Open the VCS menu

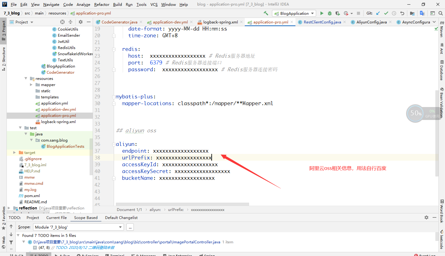[154, 4]
